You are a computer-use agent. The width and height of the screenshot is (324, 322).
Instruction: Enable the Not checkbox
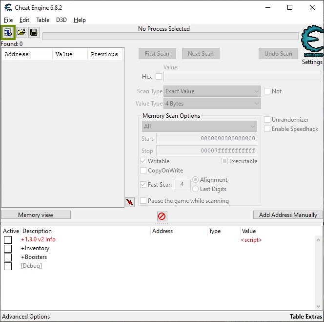tap(267, 91)
